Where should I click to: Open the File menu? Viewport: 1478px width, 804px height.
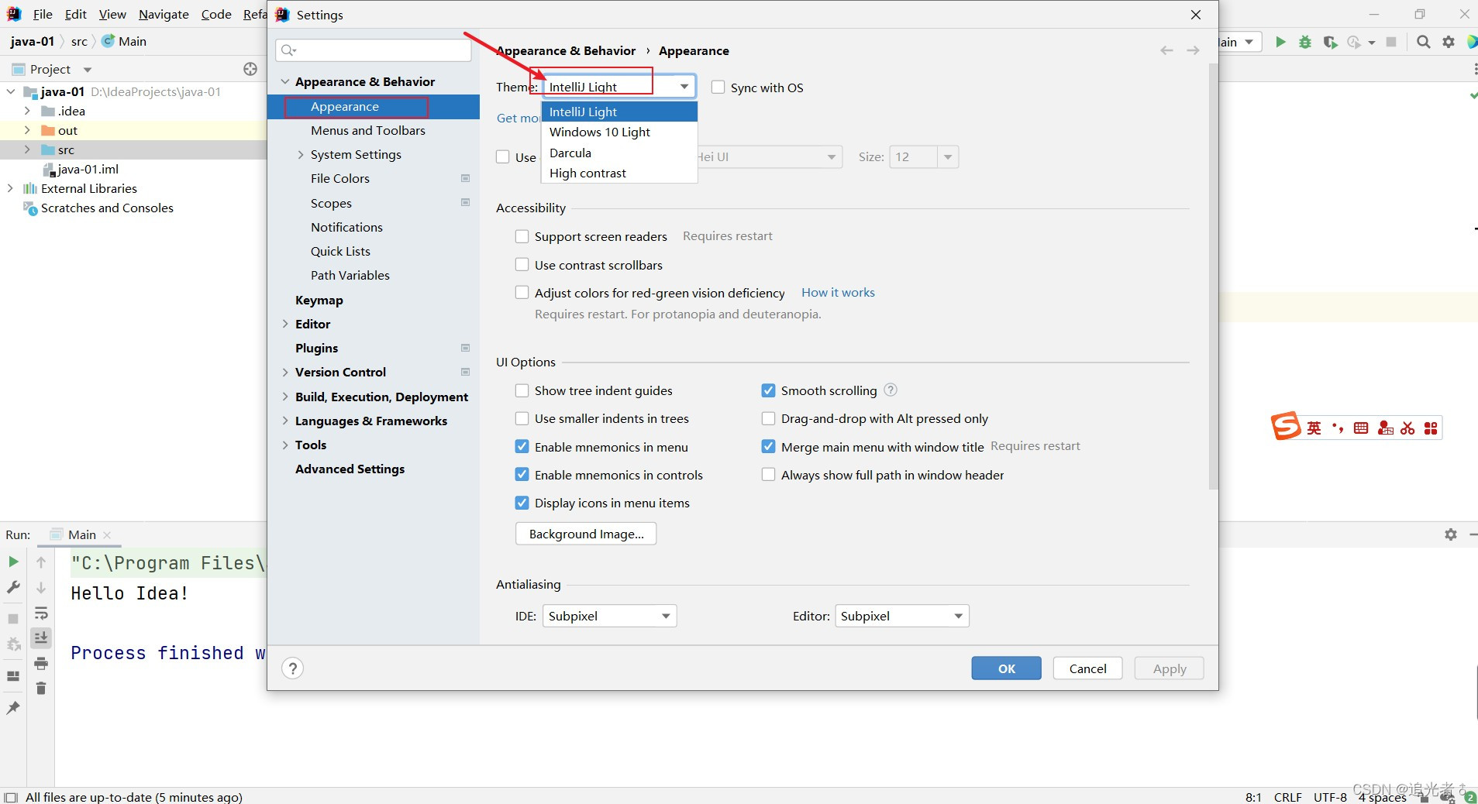point(43,14)
